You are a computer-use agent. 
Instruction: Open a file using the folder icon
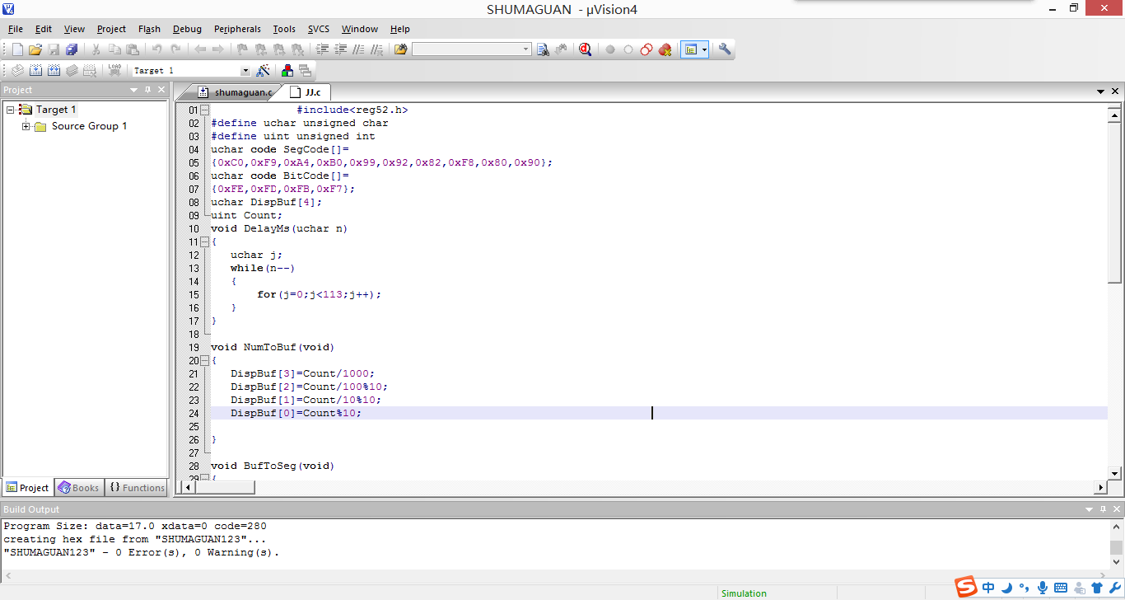[35, 49]
